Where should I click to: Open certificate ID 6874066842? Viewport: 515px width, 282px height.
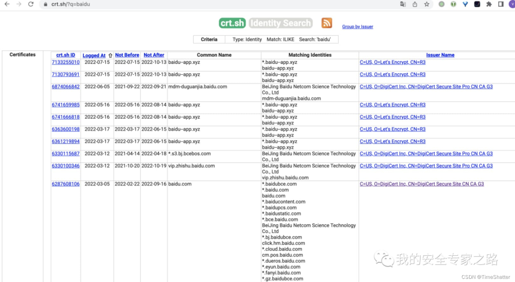65,86
